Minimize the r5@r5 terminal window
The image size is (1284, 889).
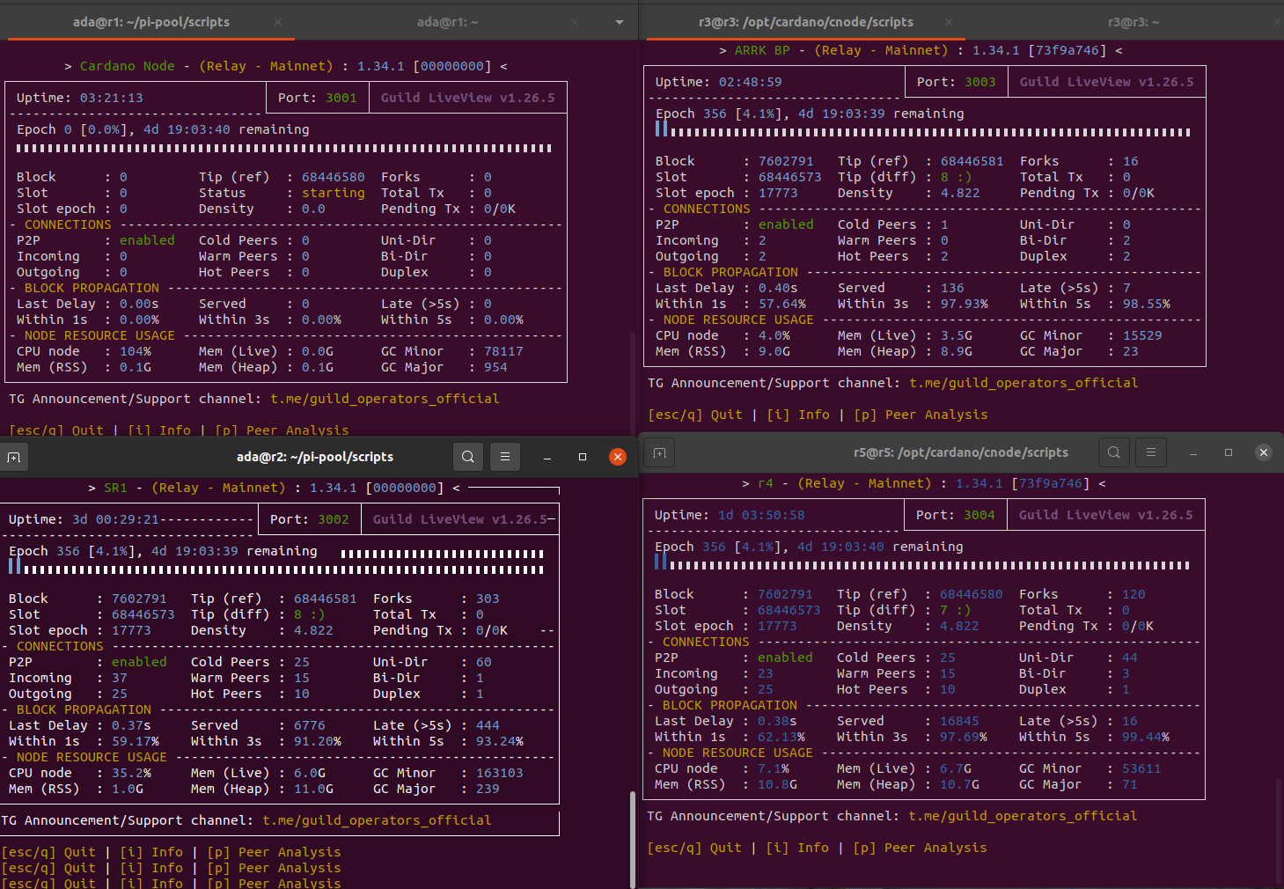point(1193,452)
